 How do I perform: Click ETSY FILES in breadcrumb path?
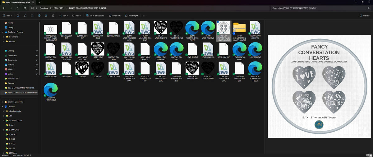click(x=58, y=8)
